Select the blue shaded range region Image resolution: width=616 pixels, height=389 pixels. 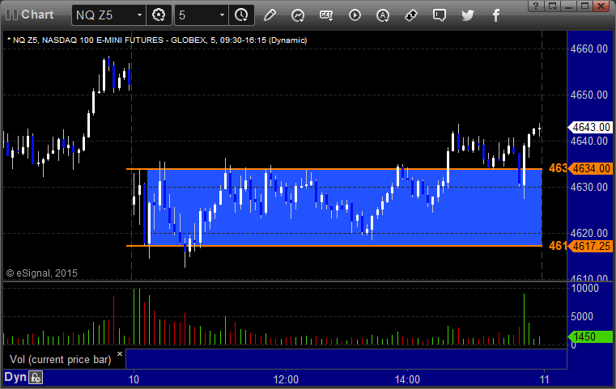pos(345,207)
